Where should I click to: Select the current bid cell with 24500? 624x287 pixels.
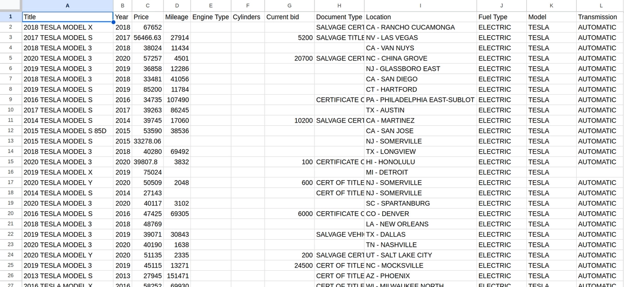(289, 265)
